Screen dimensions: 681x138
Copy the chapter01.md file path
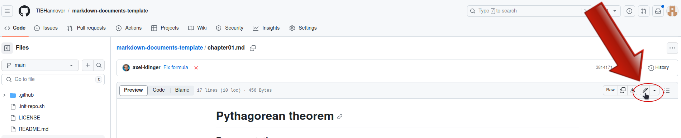[253, 48]
